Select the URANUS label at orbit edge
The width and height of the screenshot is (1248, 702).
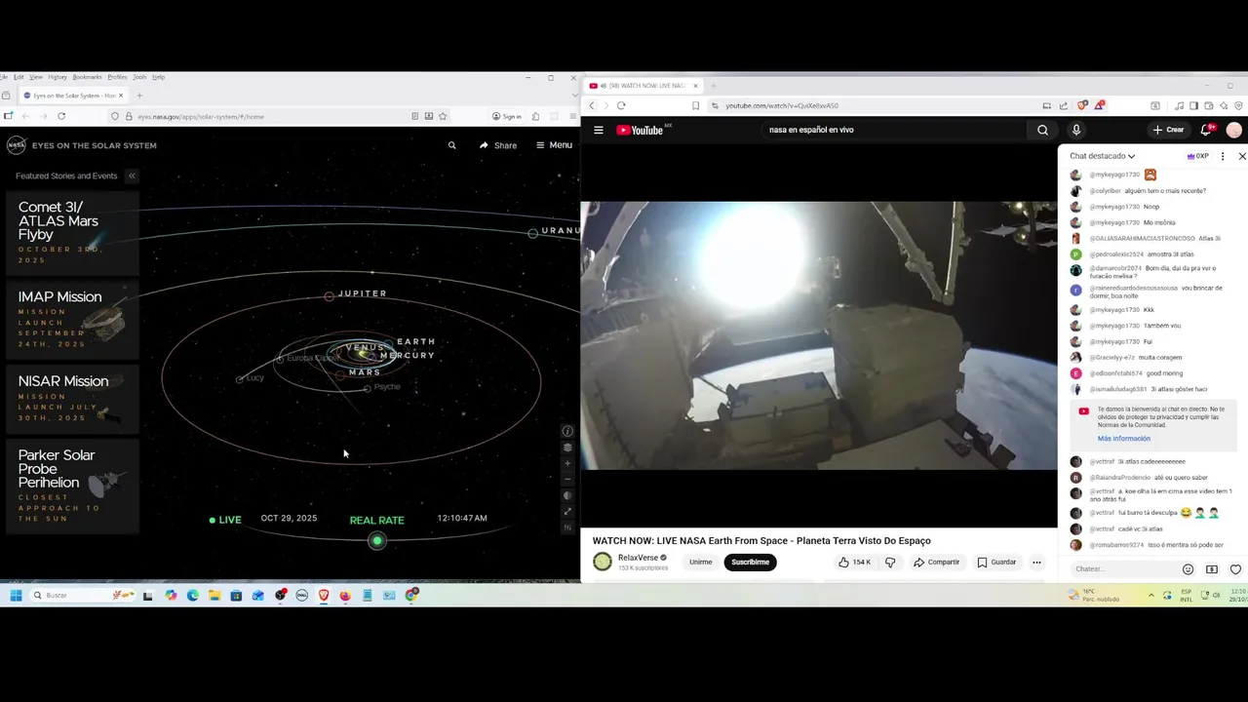(560, 231)
